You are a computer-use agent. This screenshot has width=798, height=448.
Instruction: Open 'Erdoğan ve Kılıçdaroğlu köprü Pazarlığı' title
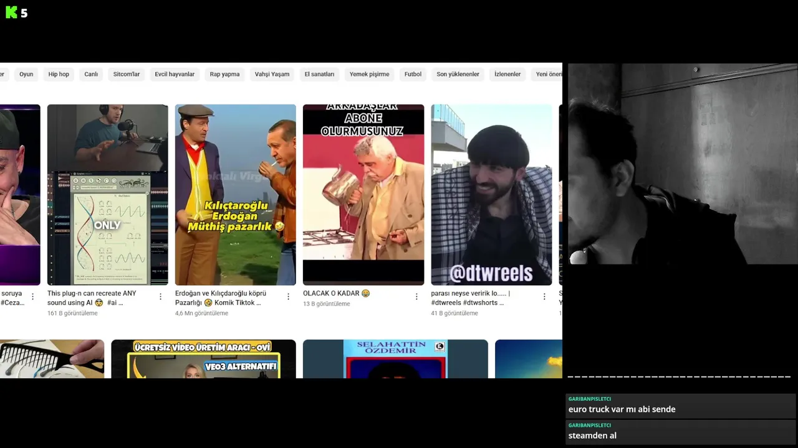click(221, 298)
